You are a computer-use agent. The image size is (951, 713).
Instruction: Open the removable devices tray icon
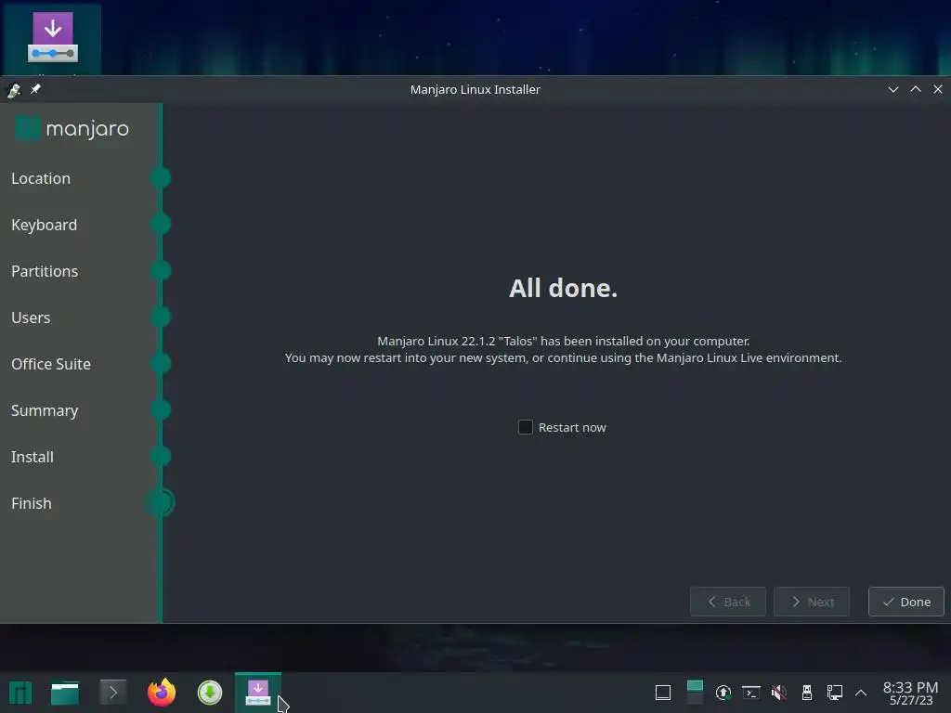[x=807, y=693]
